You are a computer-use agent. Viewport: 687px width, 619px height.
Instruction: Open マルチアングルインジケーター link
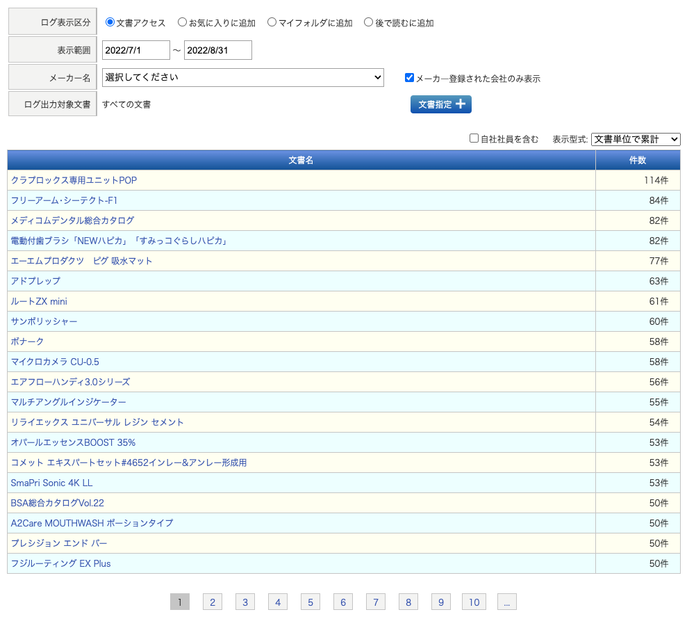click(x=68, y=402)
